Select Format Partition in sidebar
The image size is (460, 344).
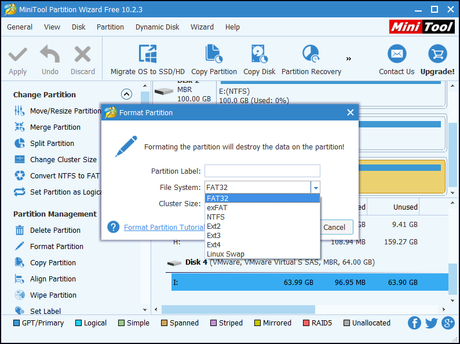click(x=49, y=246)
